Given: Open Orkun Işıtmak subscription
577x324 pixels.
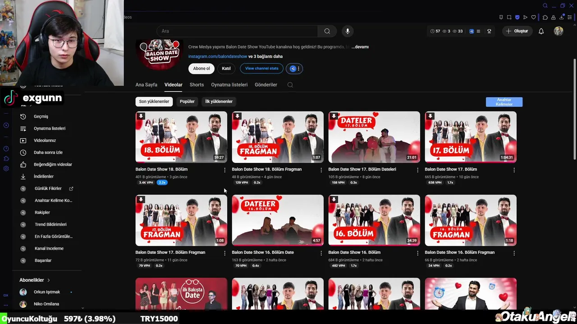Looking at the screenshot, I should (x=47, y=292).
